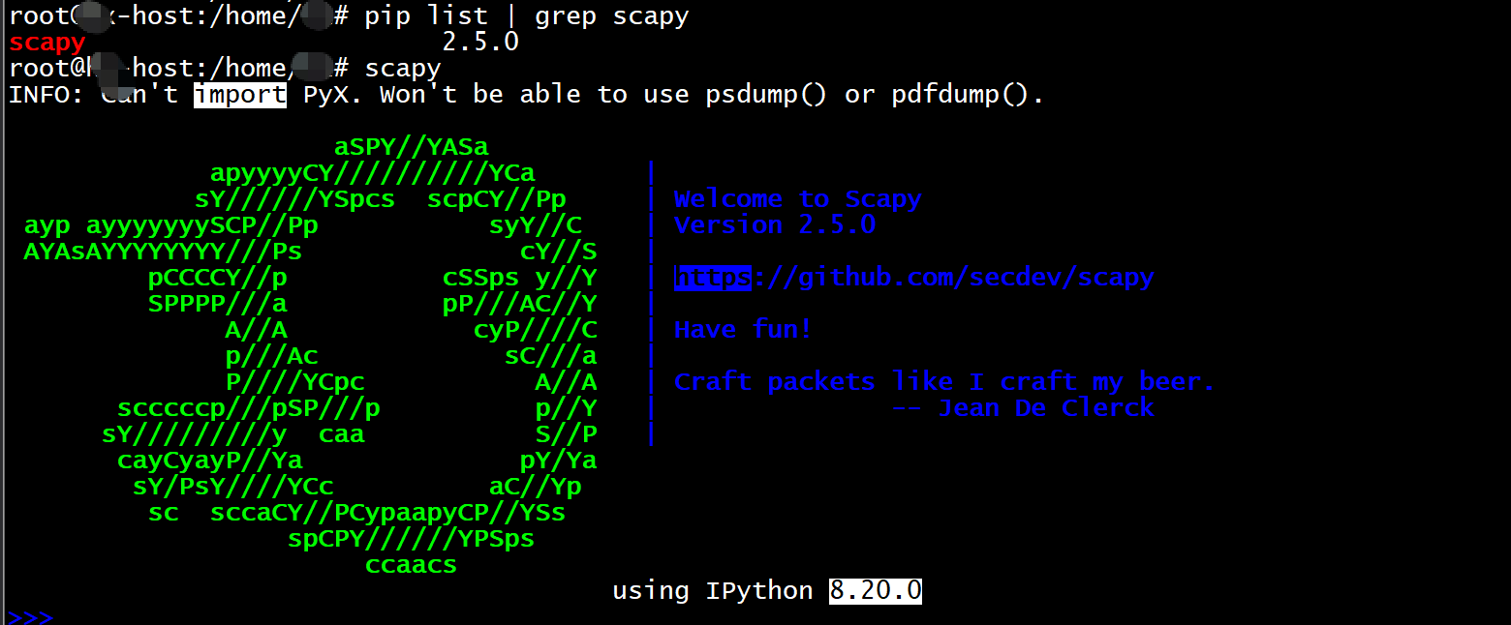Click the 'using IPython' status text

tap(713, 590)
